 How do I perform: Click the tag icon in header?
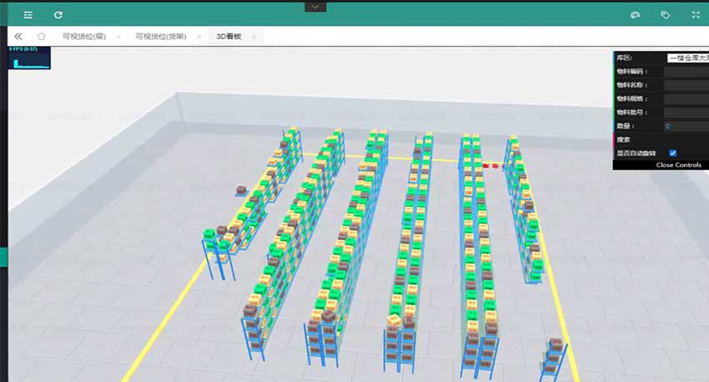[665, 15]
